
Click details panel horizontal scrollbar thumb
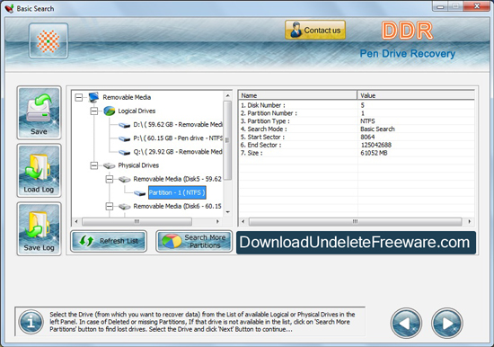[355, 222]
